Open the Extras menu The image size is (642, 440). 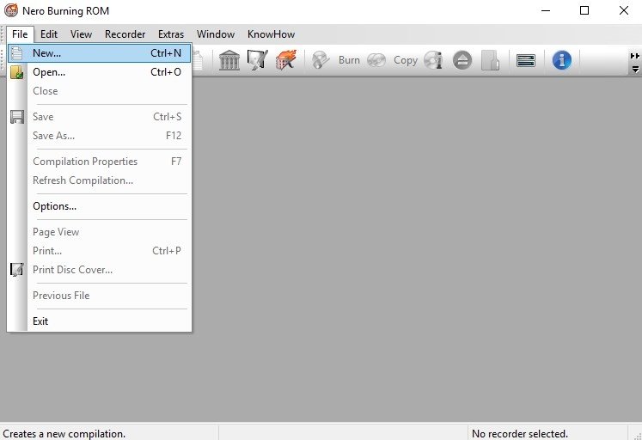point(171,34)
